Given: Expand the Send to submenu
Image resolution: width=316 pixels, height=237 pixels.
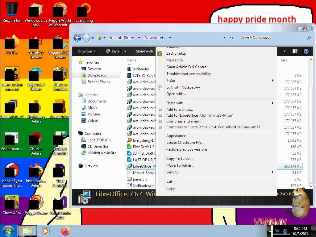Looking at the screenshot, I should pos(221,172).
